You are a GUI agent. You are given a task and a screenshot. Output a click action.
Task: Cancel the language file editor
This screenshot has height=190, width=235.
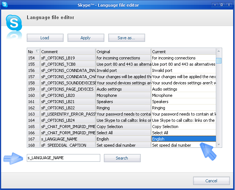pos(211,181)
